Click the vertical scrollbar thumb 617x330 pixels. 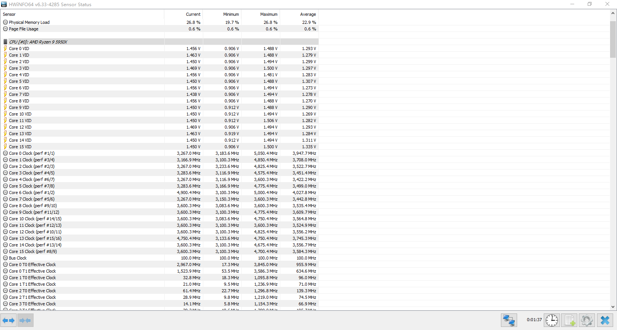click(613, 39)
